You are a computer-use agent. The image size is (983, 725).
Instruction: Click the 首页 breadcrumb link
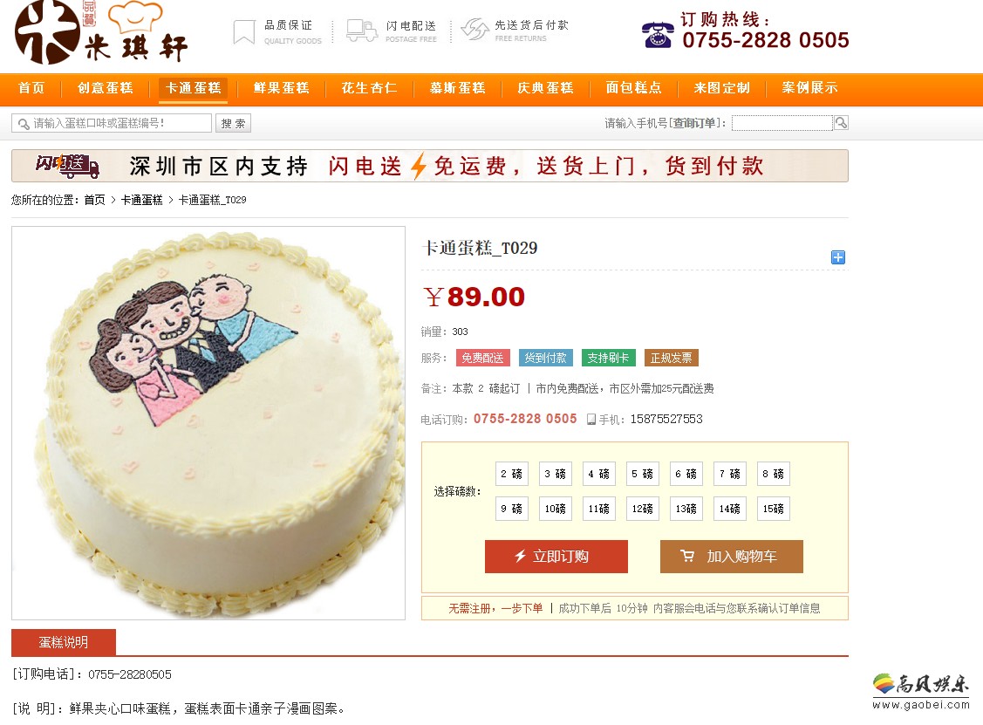[x=95, y=200]
